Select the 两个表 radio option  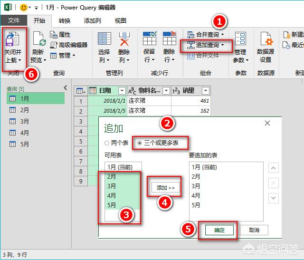click(x=107, y=143)
